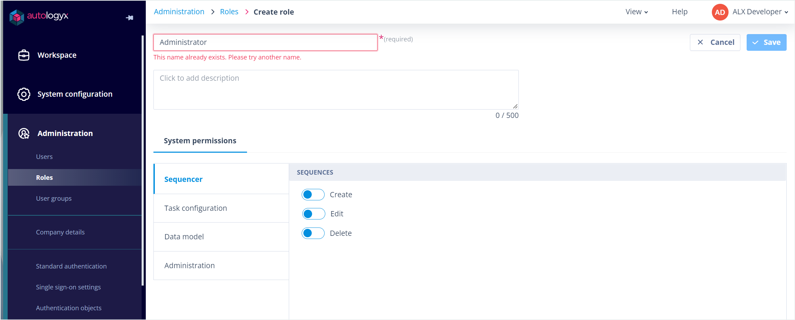Click the sidebar vertical scrollbar
Image resolution: width=795 pixels, height=320 pixels.
tap(143, 160)
